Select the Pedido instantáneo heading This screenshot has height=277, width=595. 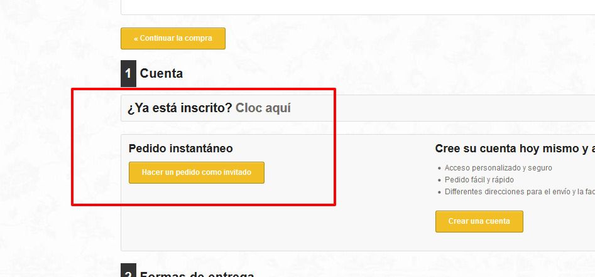(x=180, y=149)
